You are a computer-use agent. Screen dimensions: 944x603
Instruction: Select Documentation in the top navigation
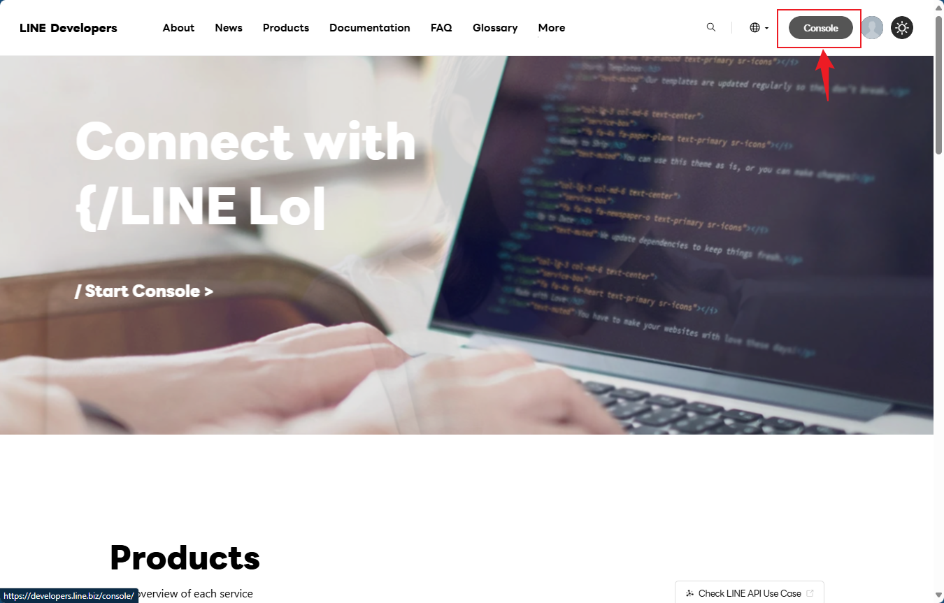click(x=370, y=28)
